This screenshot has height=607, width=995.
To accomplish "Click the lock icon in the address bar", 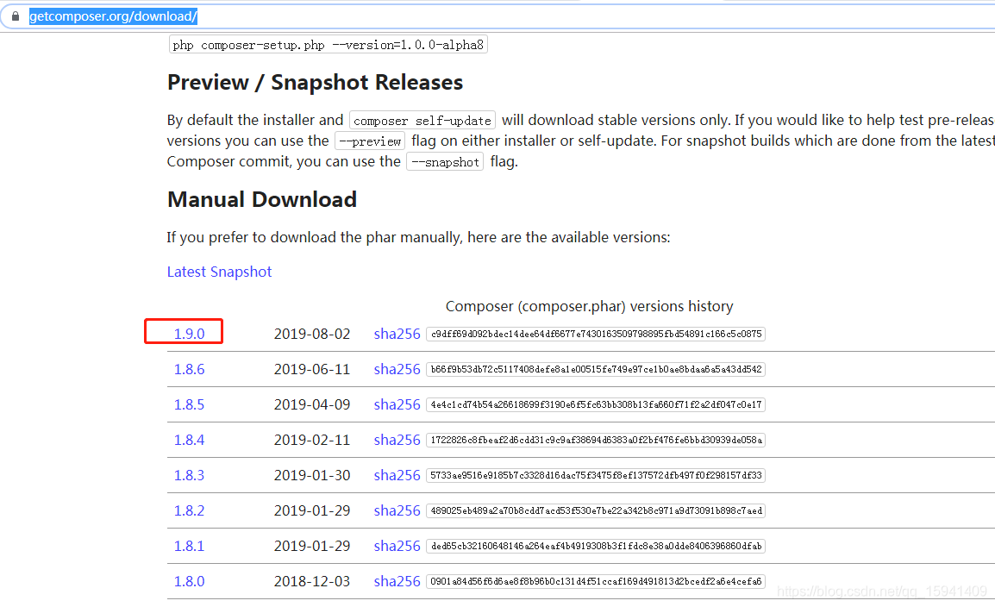I will 16,16.
